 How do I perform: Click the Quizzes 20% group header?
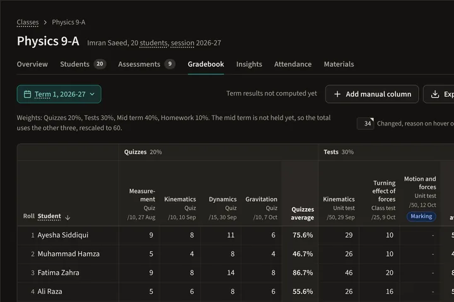click(x=143, y=152)
